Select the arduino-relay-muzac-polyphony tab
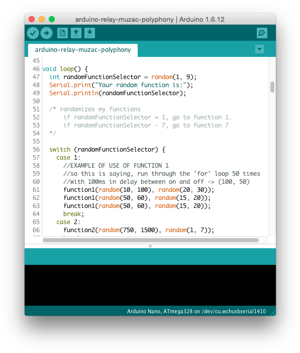 83,50
